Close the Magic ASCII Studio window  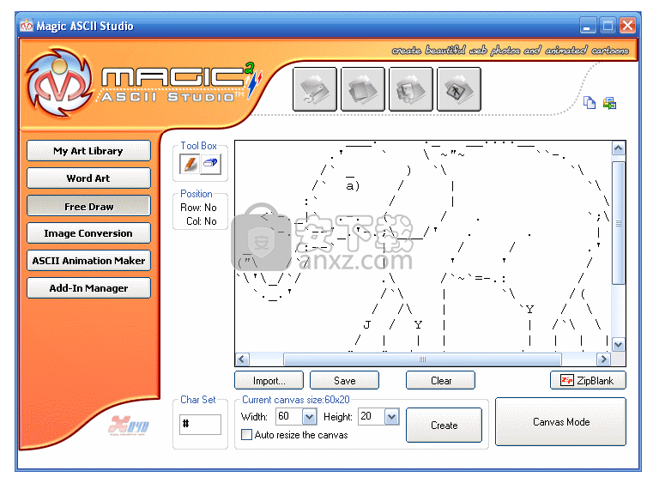[628, 26]
